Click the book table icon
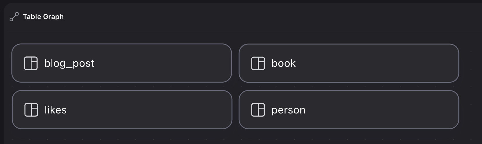The image size is (482, 144). pyautogui.click(x=258, y=63)
